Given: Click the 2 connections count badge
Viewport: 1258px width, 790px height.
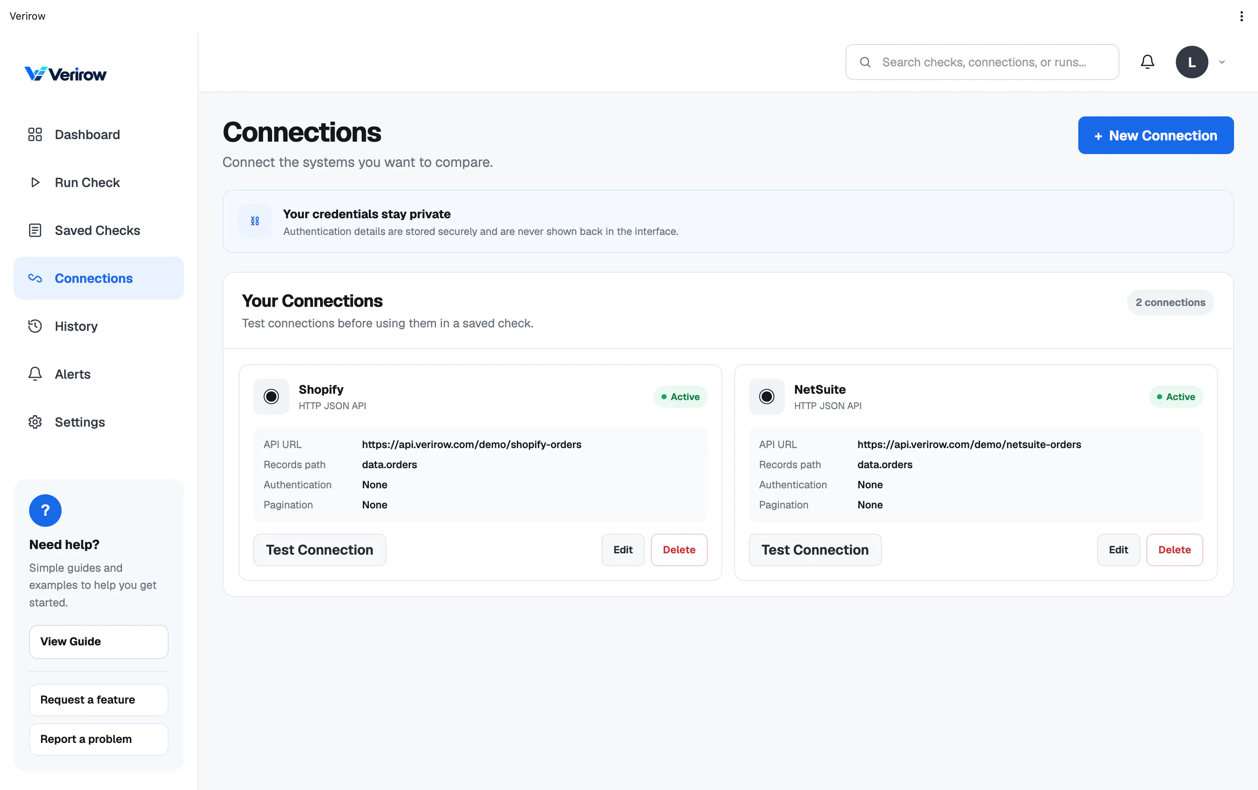Looking at the screenshot, I should [1170, 303].
